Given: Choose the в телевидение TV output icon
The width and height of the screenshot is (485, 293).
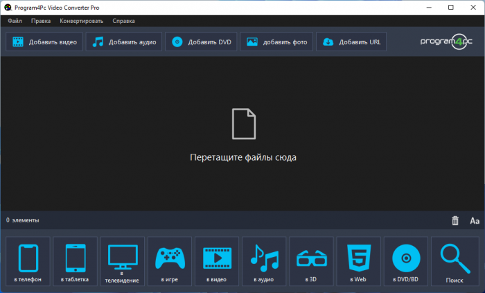Looking at the screenshot, I should (x=123, y=261).
